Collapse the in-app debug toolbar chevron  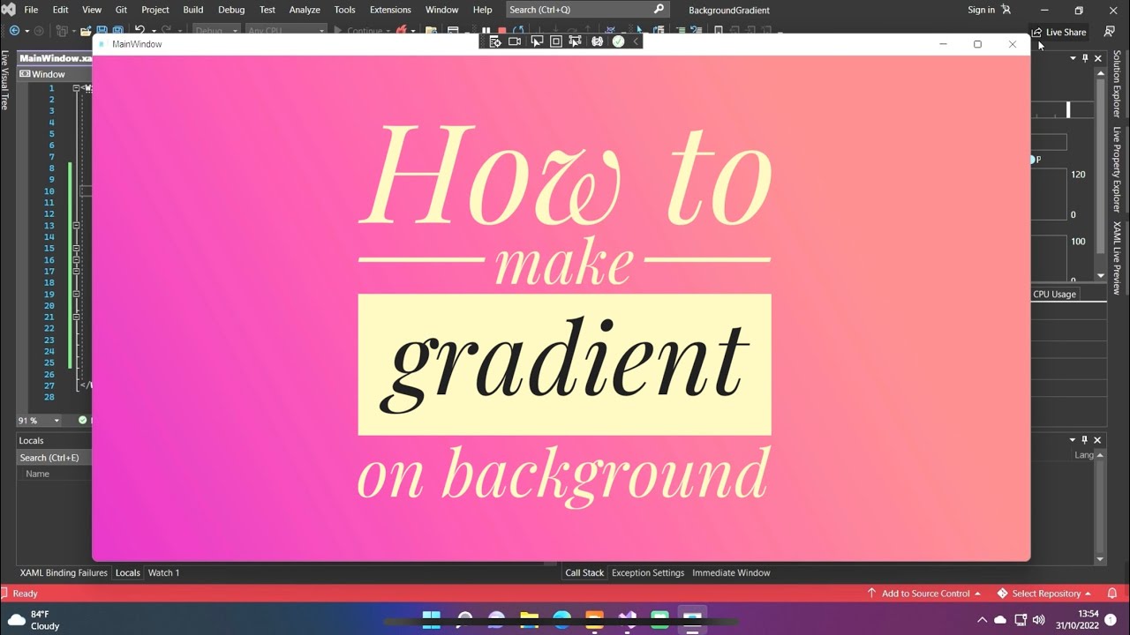coord(636,41)
